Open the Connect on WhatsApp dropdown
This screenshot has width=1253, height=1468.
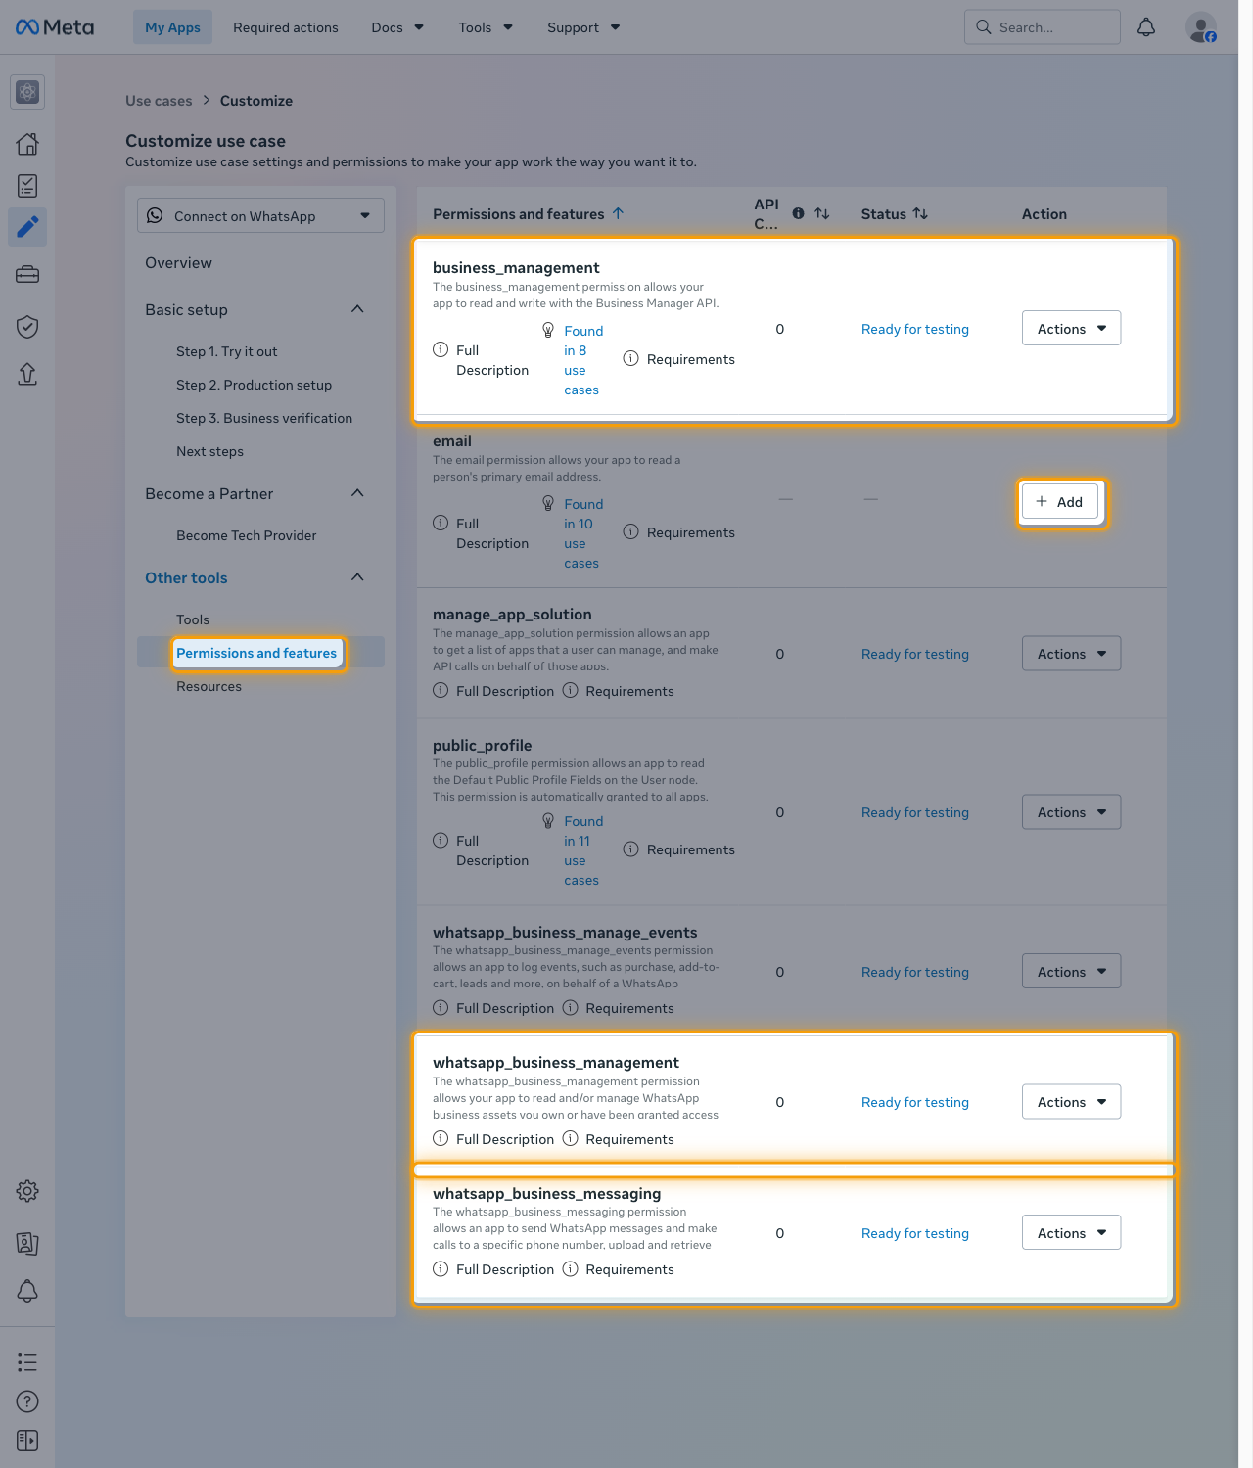(x=260, y=215)
